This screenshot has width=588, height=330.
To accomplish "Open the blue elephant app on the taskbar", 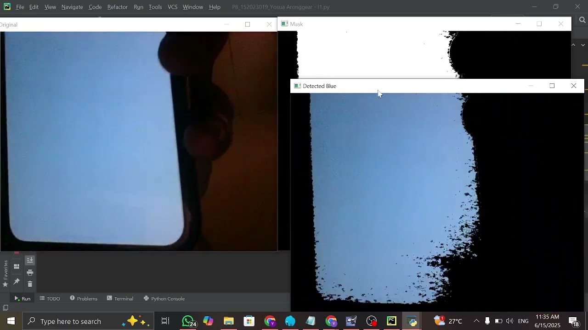I will coord(290,321).
